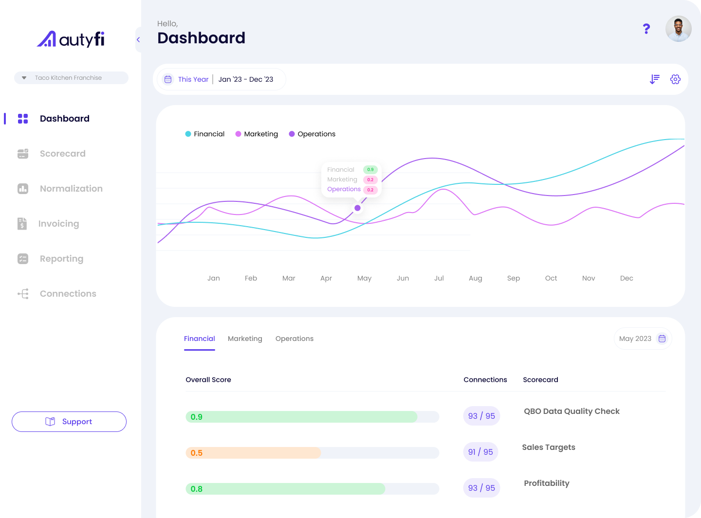Open Invoicing from the sidebar
Screen dimensions: 701x518
[x=58, y=224]
